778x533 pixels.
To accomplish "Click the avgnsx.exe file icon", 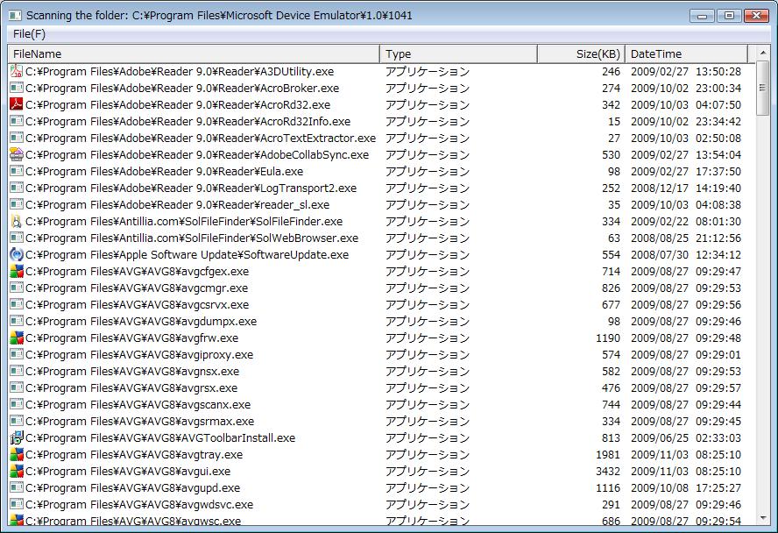I will (x=17, y=371).
